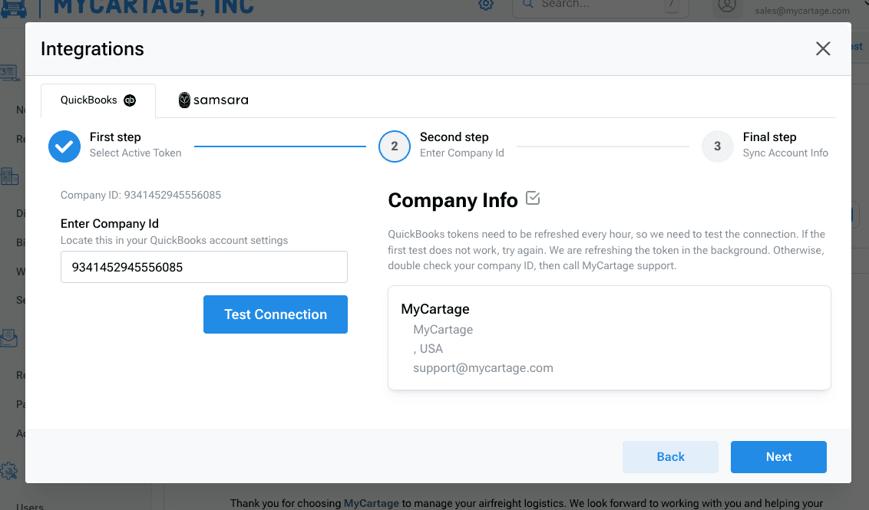Proceed with the Next button

pos(778,457)
